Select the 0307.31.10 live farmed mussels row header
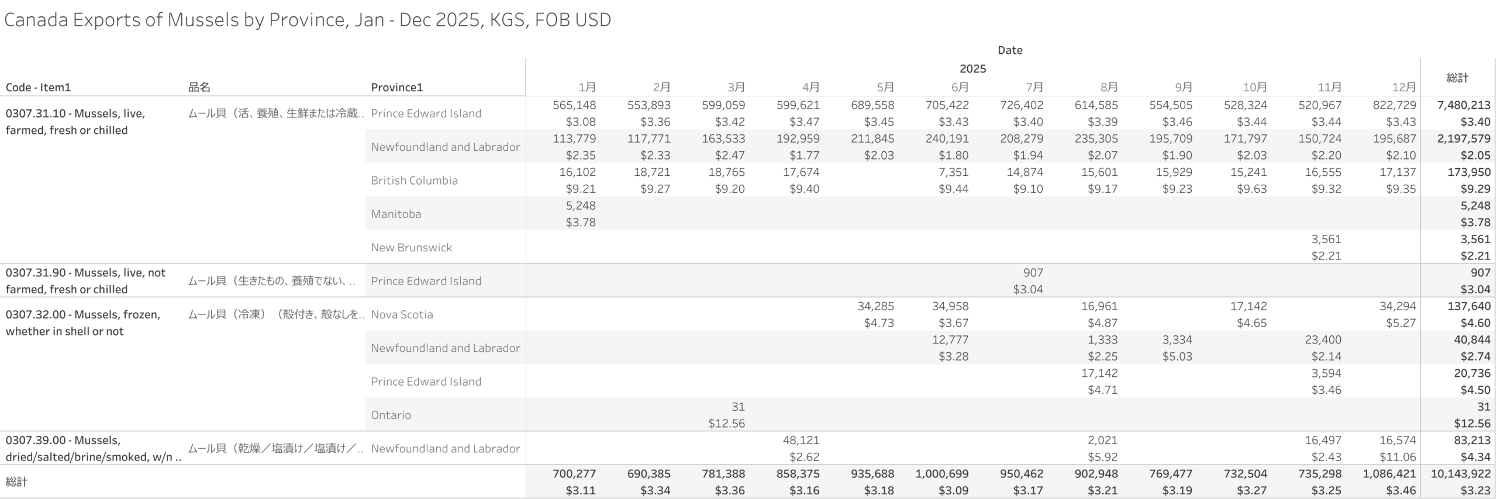This screenshot has width=1497, height=499. click(x=75, y=122)
